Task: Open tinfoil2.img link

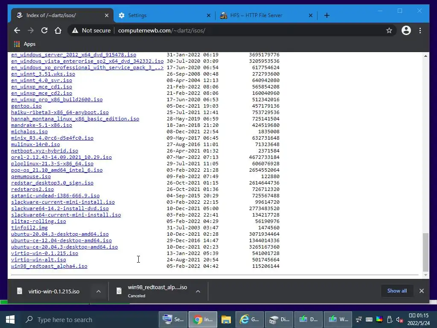Action: 29,228
